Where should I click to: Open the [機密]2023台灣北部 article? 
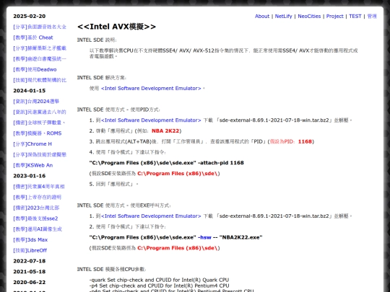pyautogui.click(x=36, y=208)
